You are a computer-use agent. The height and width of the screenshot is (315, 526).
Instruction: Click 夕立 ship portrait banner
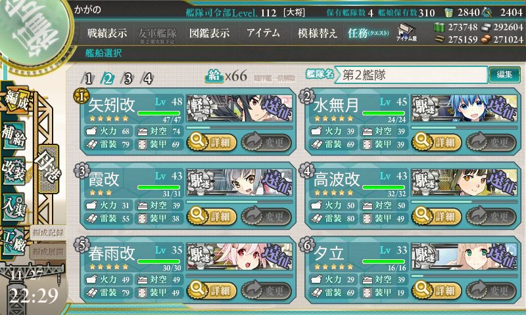pyautogui.click(x=464, y=257)
